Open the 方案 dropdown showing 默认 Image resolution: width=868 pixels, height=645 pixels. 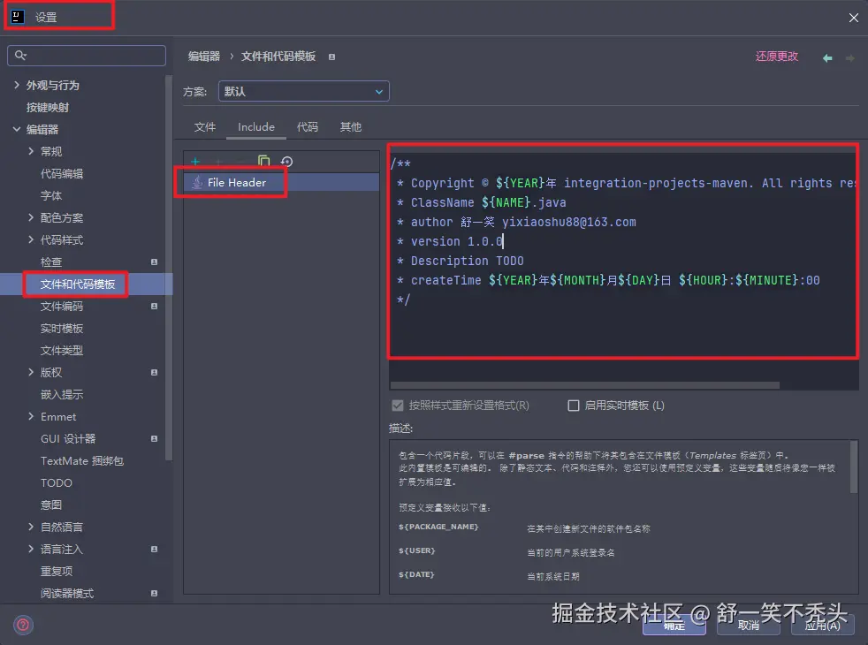tap(304, 91)
